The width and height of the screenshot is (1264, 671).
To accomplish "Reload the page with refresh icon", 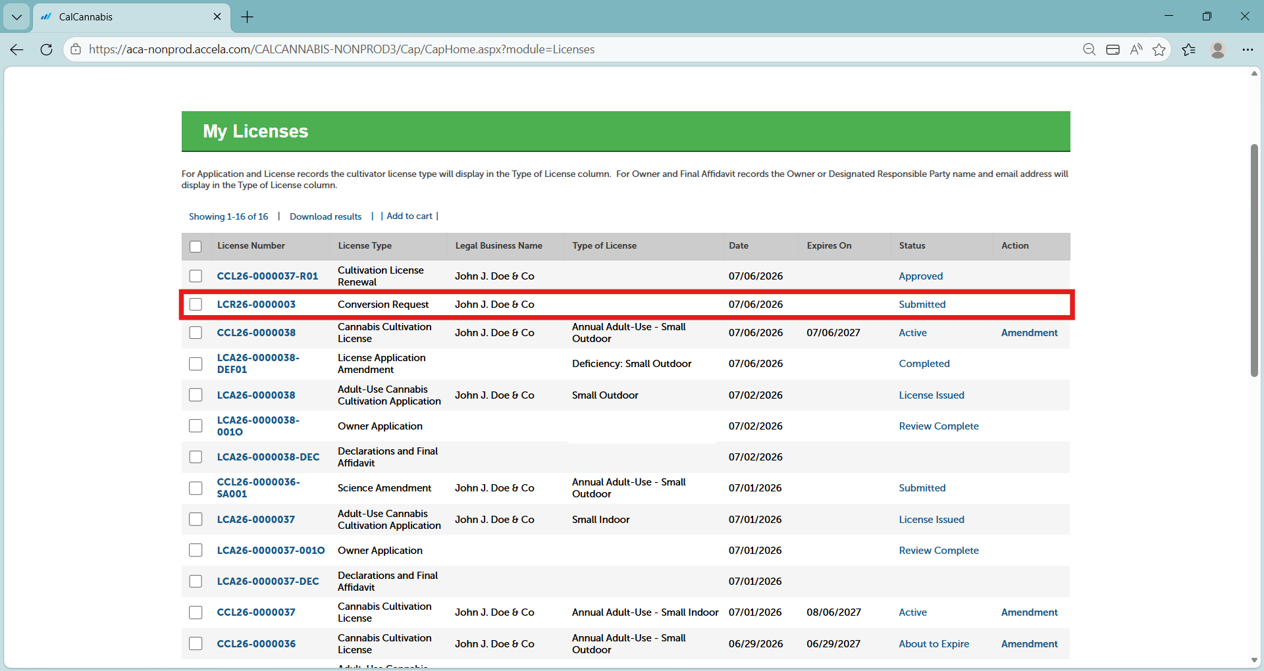I will click(46, 49).
